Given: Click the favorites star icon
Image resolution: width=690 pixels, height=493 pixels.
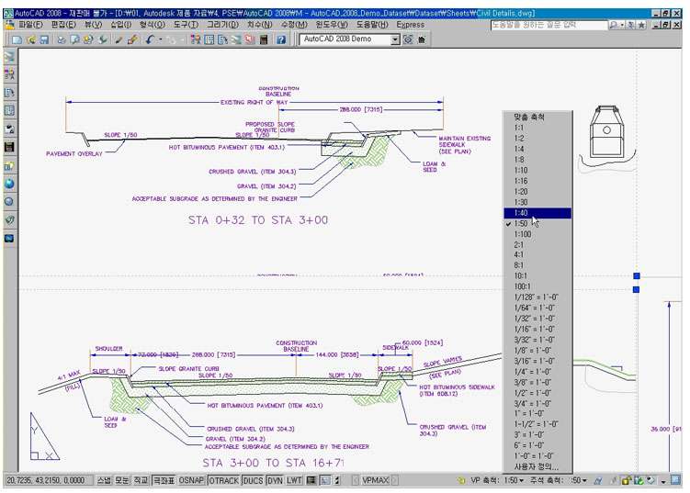Looking at the screenshot, I should (x=641, y=25).
